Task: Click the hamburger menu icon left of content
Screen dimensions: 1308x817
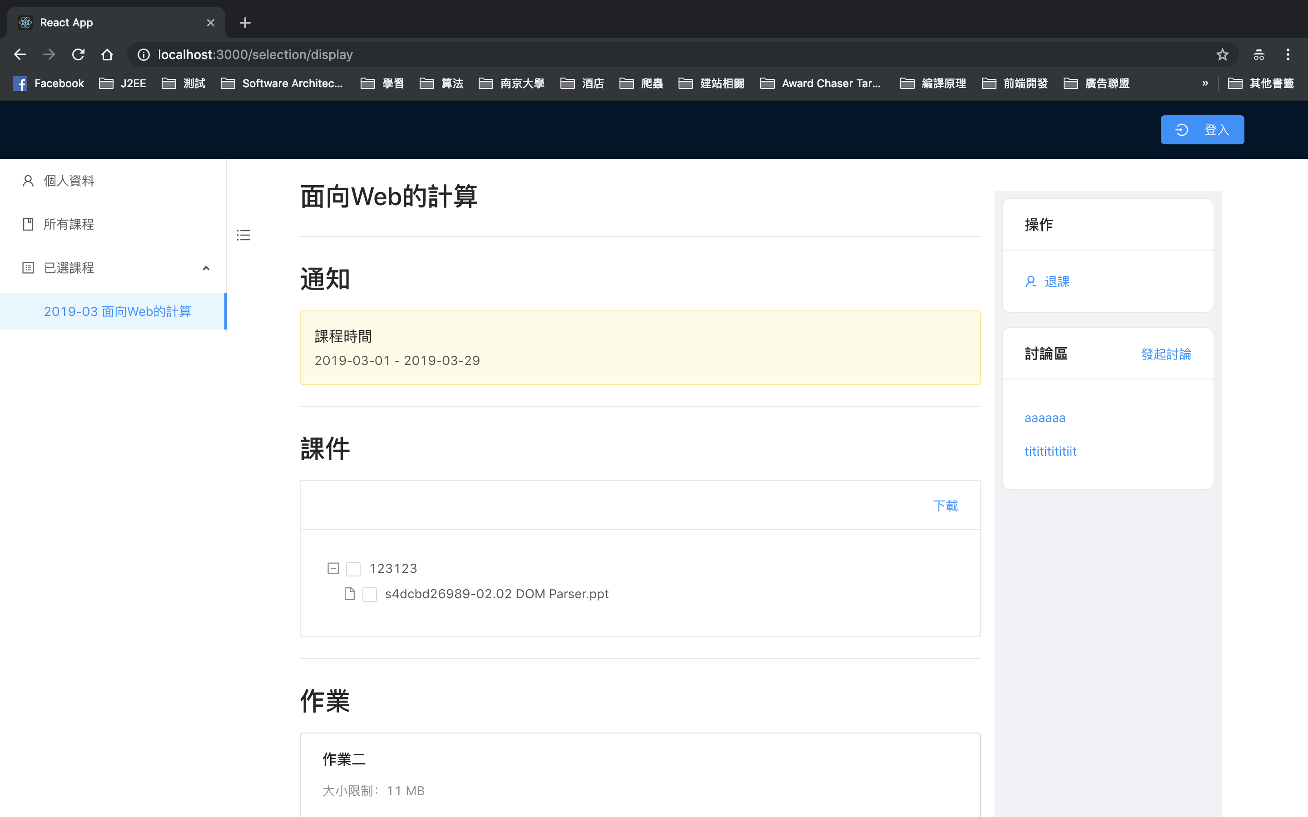Action: click(x=243, y=235)
